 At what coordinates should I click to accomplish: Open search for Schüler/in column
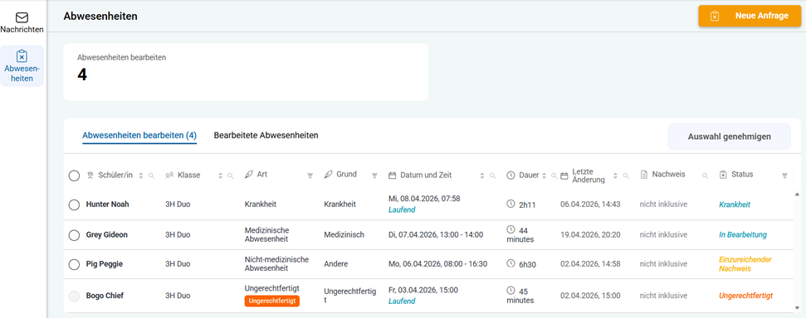[x=151, y=176]
